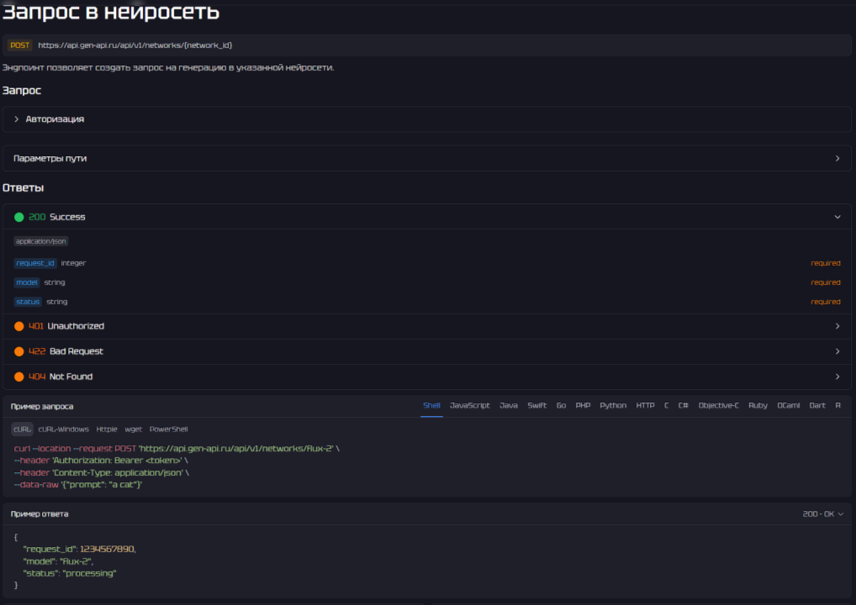Click the POST method badge
Viewport: 856px width, 605px height.
tap(20, 45)
